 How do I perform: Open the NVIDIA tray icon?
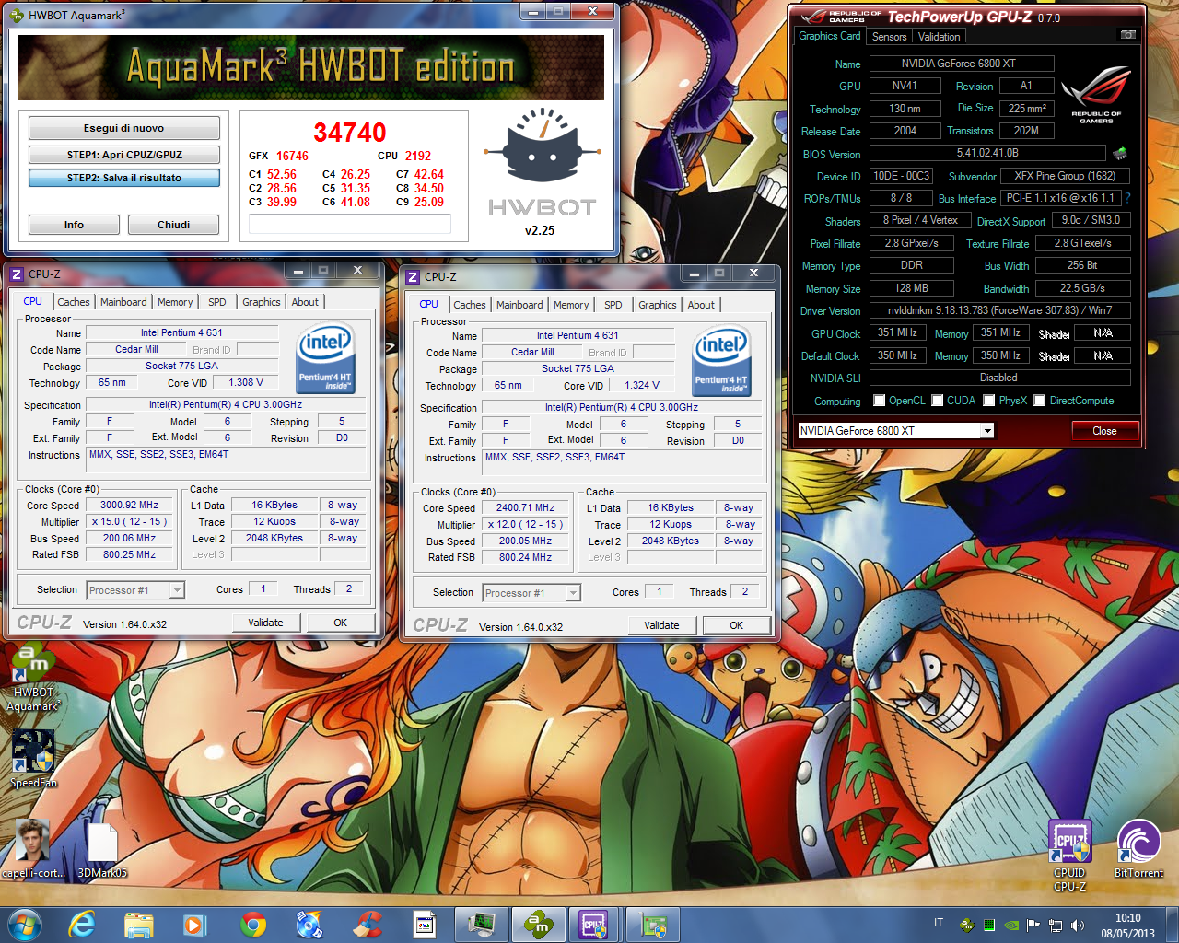(x=1011, y=925)
